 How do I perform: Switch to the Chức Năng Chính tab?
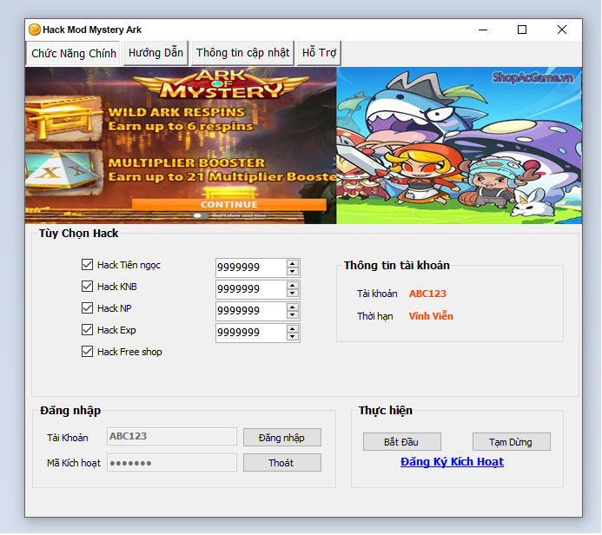pos(73,53)
